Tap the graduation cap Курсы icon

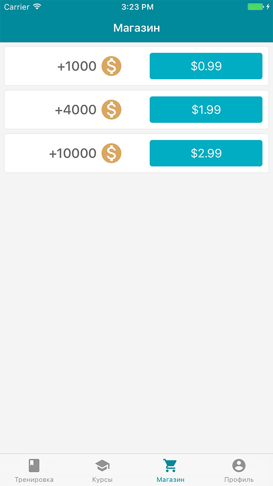102,466
